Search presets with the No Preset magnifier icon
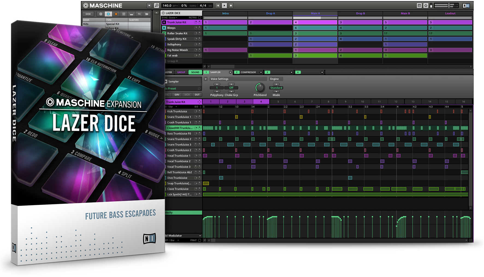This screenshot has width=484, height=277. click(x=199, y=89)
